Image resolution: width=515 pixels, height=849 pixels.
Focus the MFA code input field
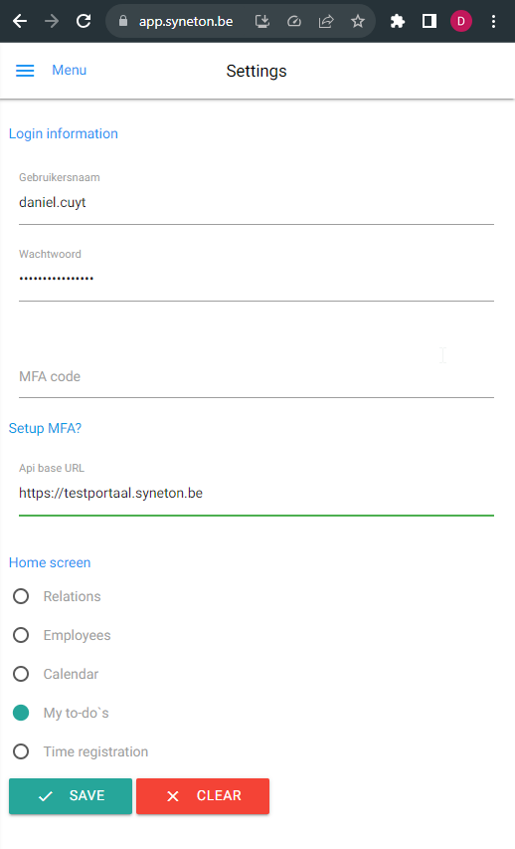click(x=257, y=377)
